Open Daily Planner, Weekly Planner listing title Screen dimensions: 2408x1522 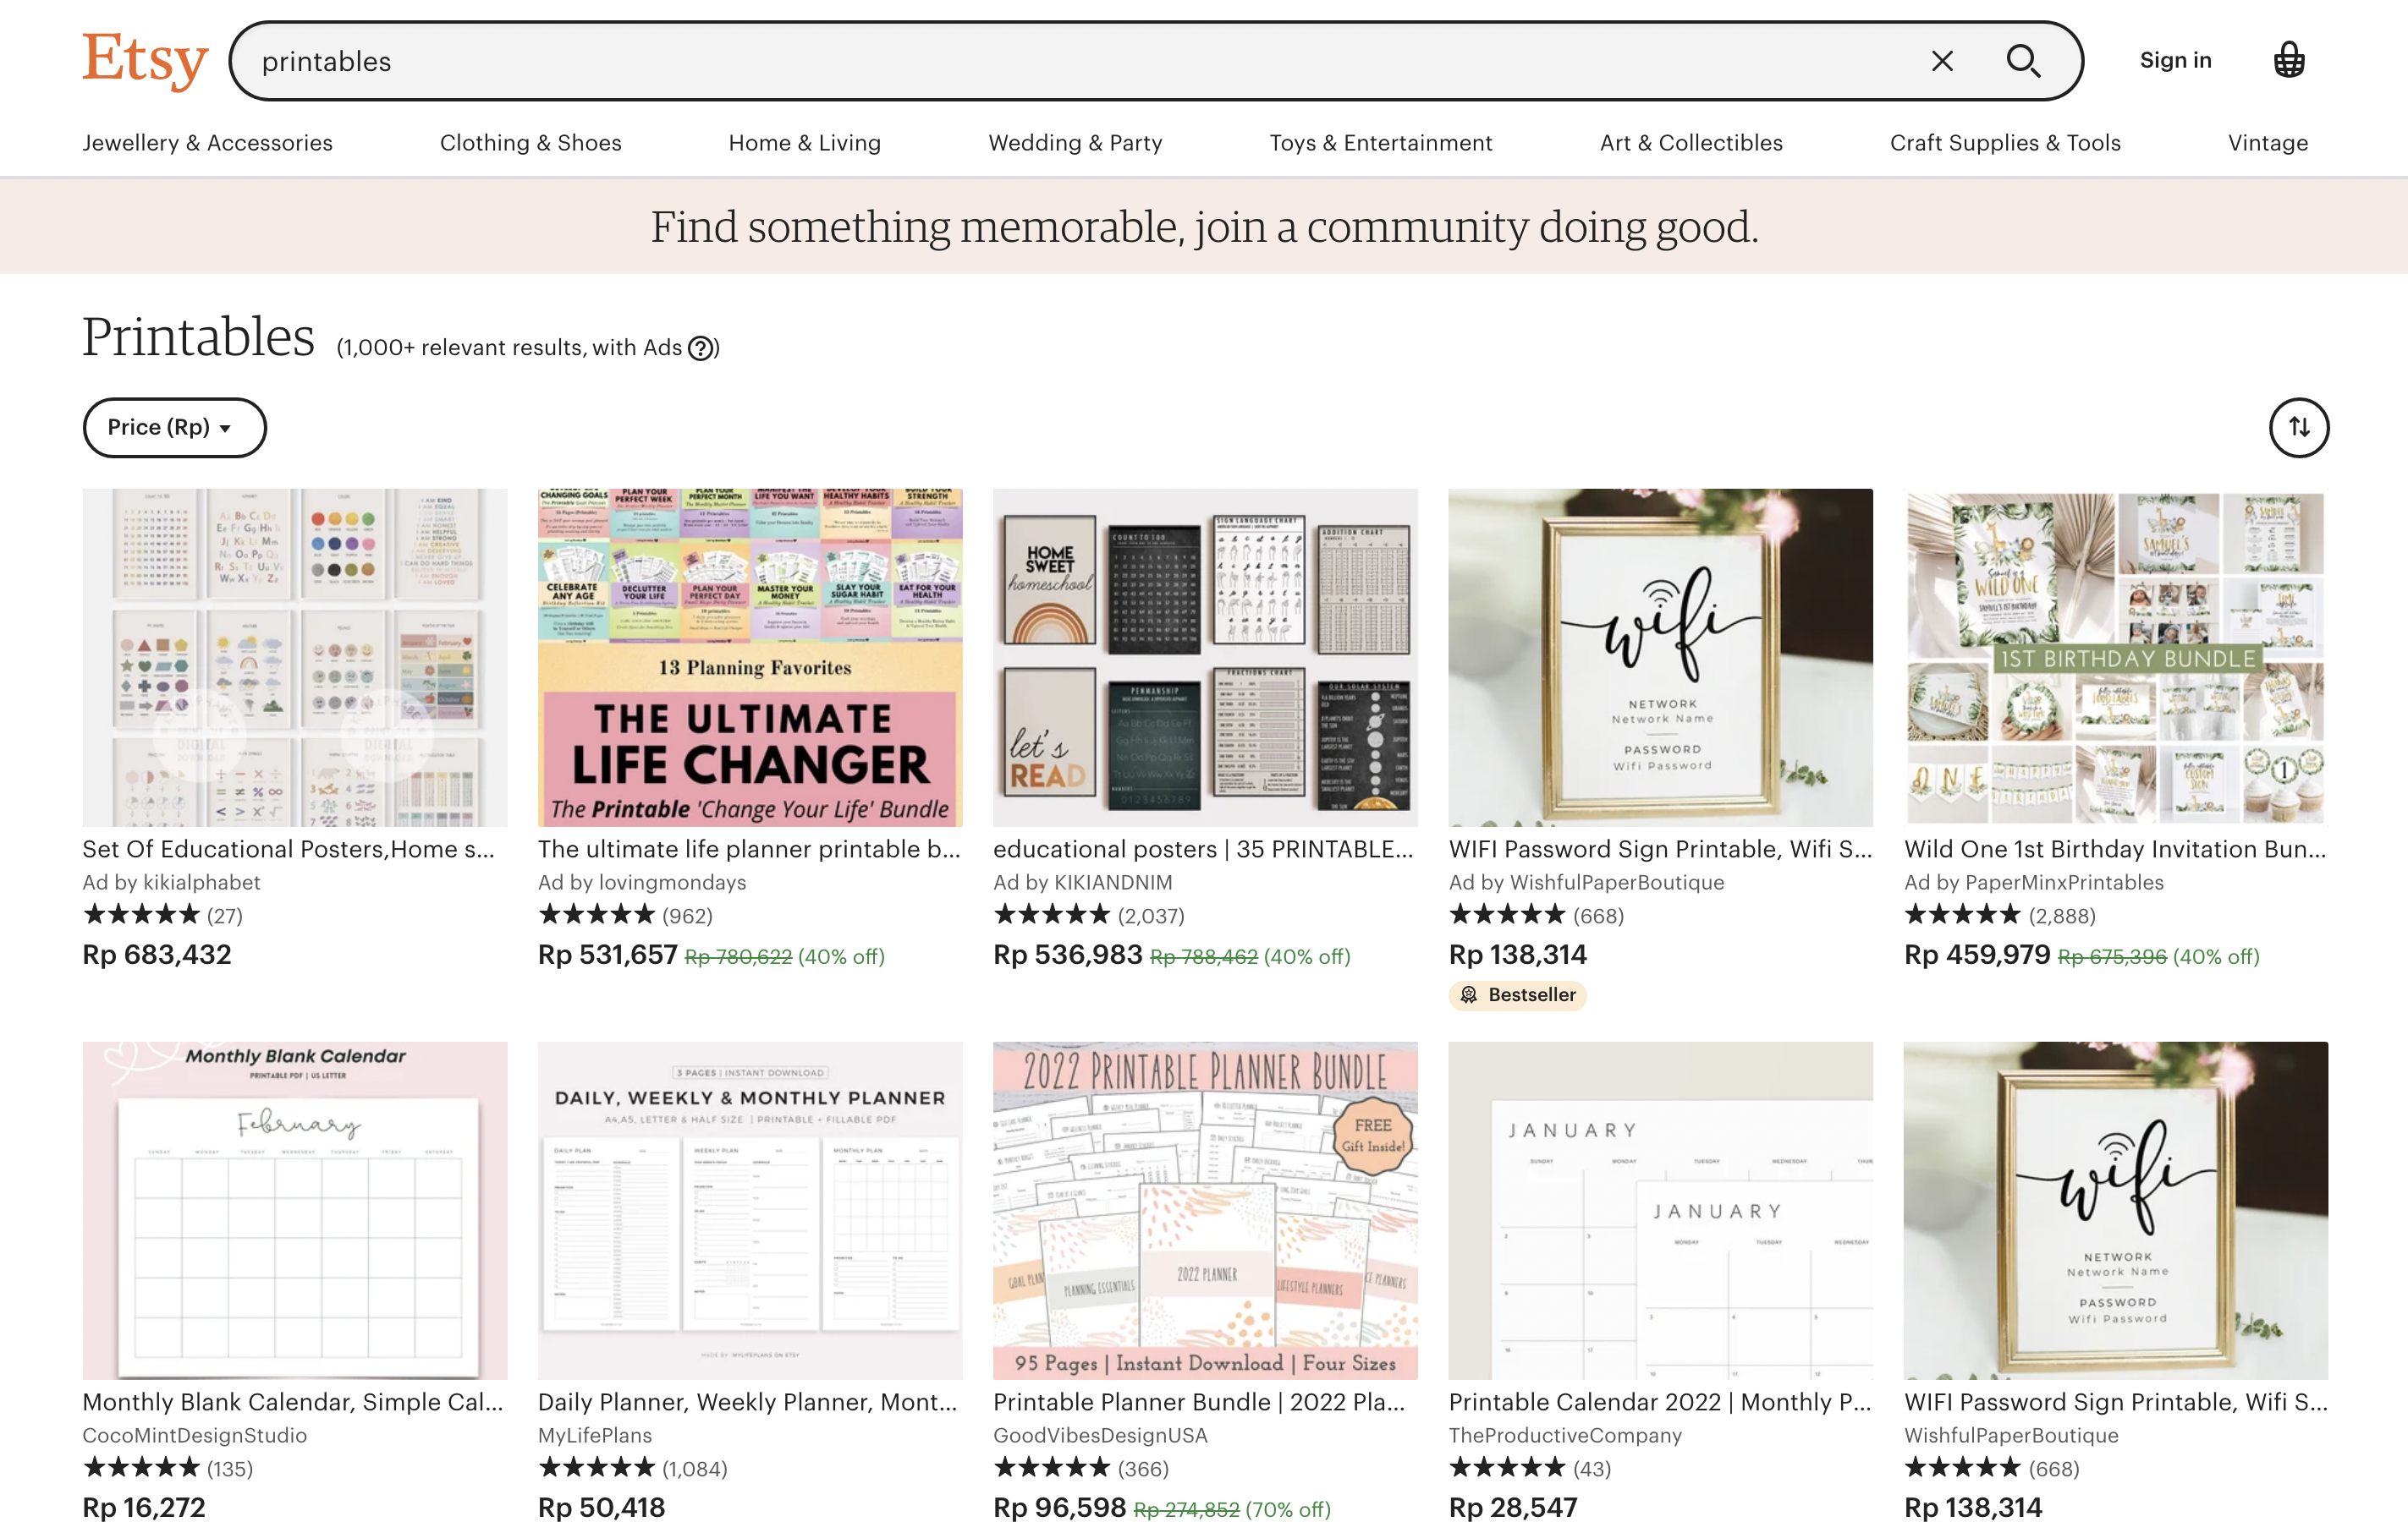tap(747, 1401)
